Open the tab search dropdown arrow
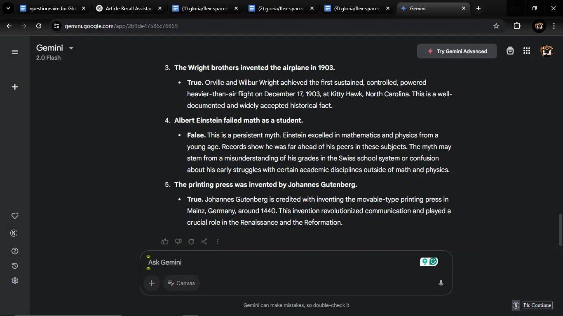Image resolution: width=563 pixels, height=316 pixels. tap(8, 8)
